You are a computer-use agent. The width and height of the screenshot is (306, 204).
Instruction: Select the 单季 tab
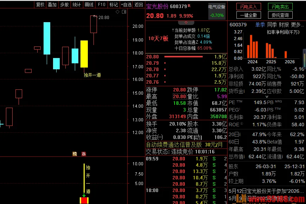pyautogui.click(x=260, y=25)
